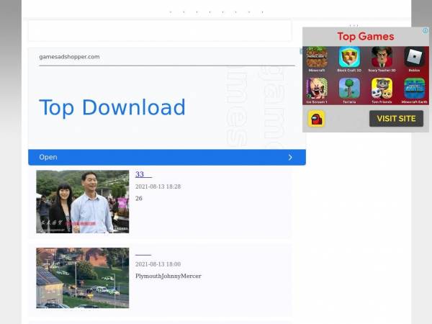
Task: Open thumbnail of the couple photo
Action: click(x=83, y=202)
